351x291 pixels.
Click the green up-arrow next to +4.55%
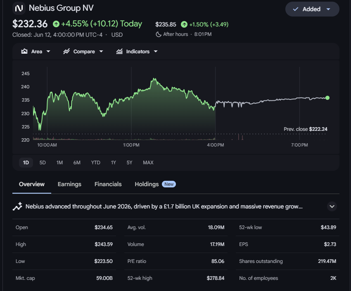[56, 24]
